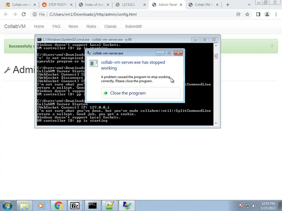The width and height of the screenshot is (282, 211).
Task: Open the News nav link
Action: click(x=73, y=26)
